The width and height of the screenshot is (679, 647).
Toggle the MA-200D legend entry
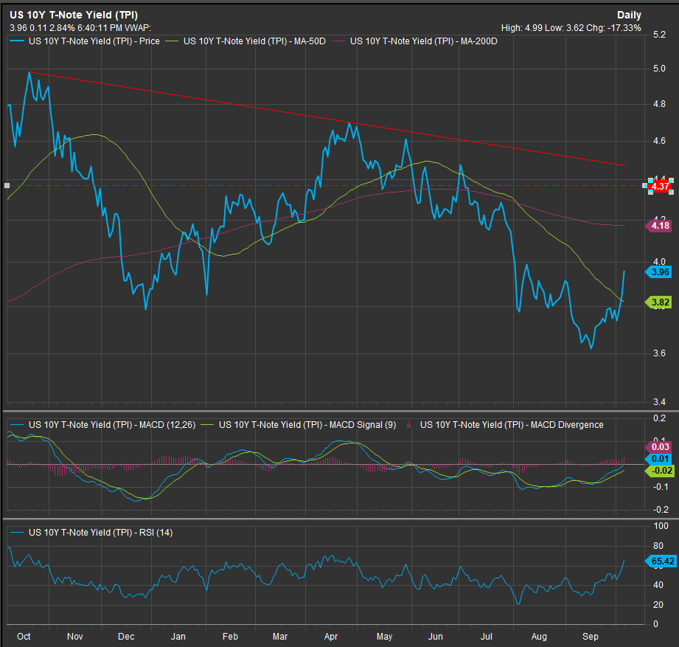pos(423,41)
